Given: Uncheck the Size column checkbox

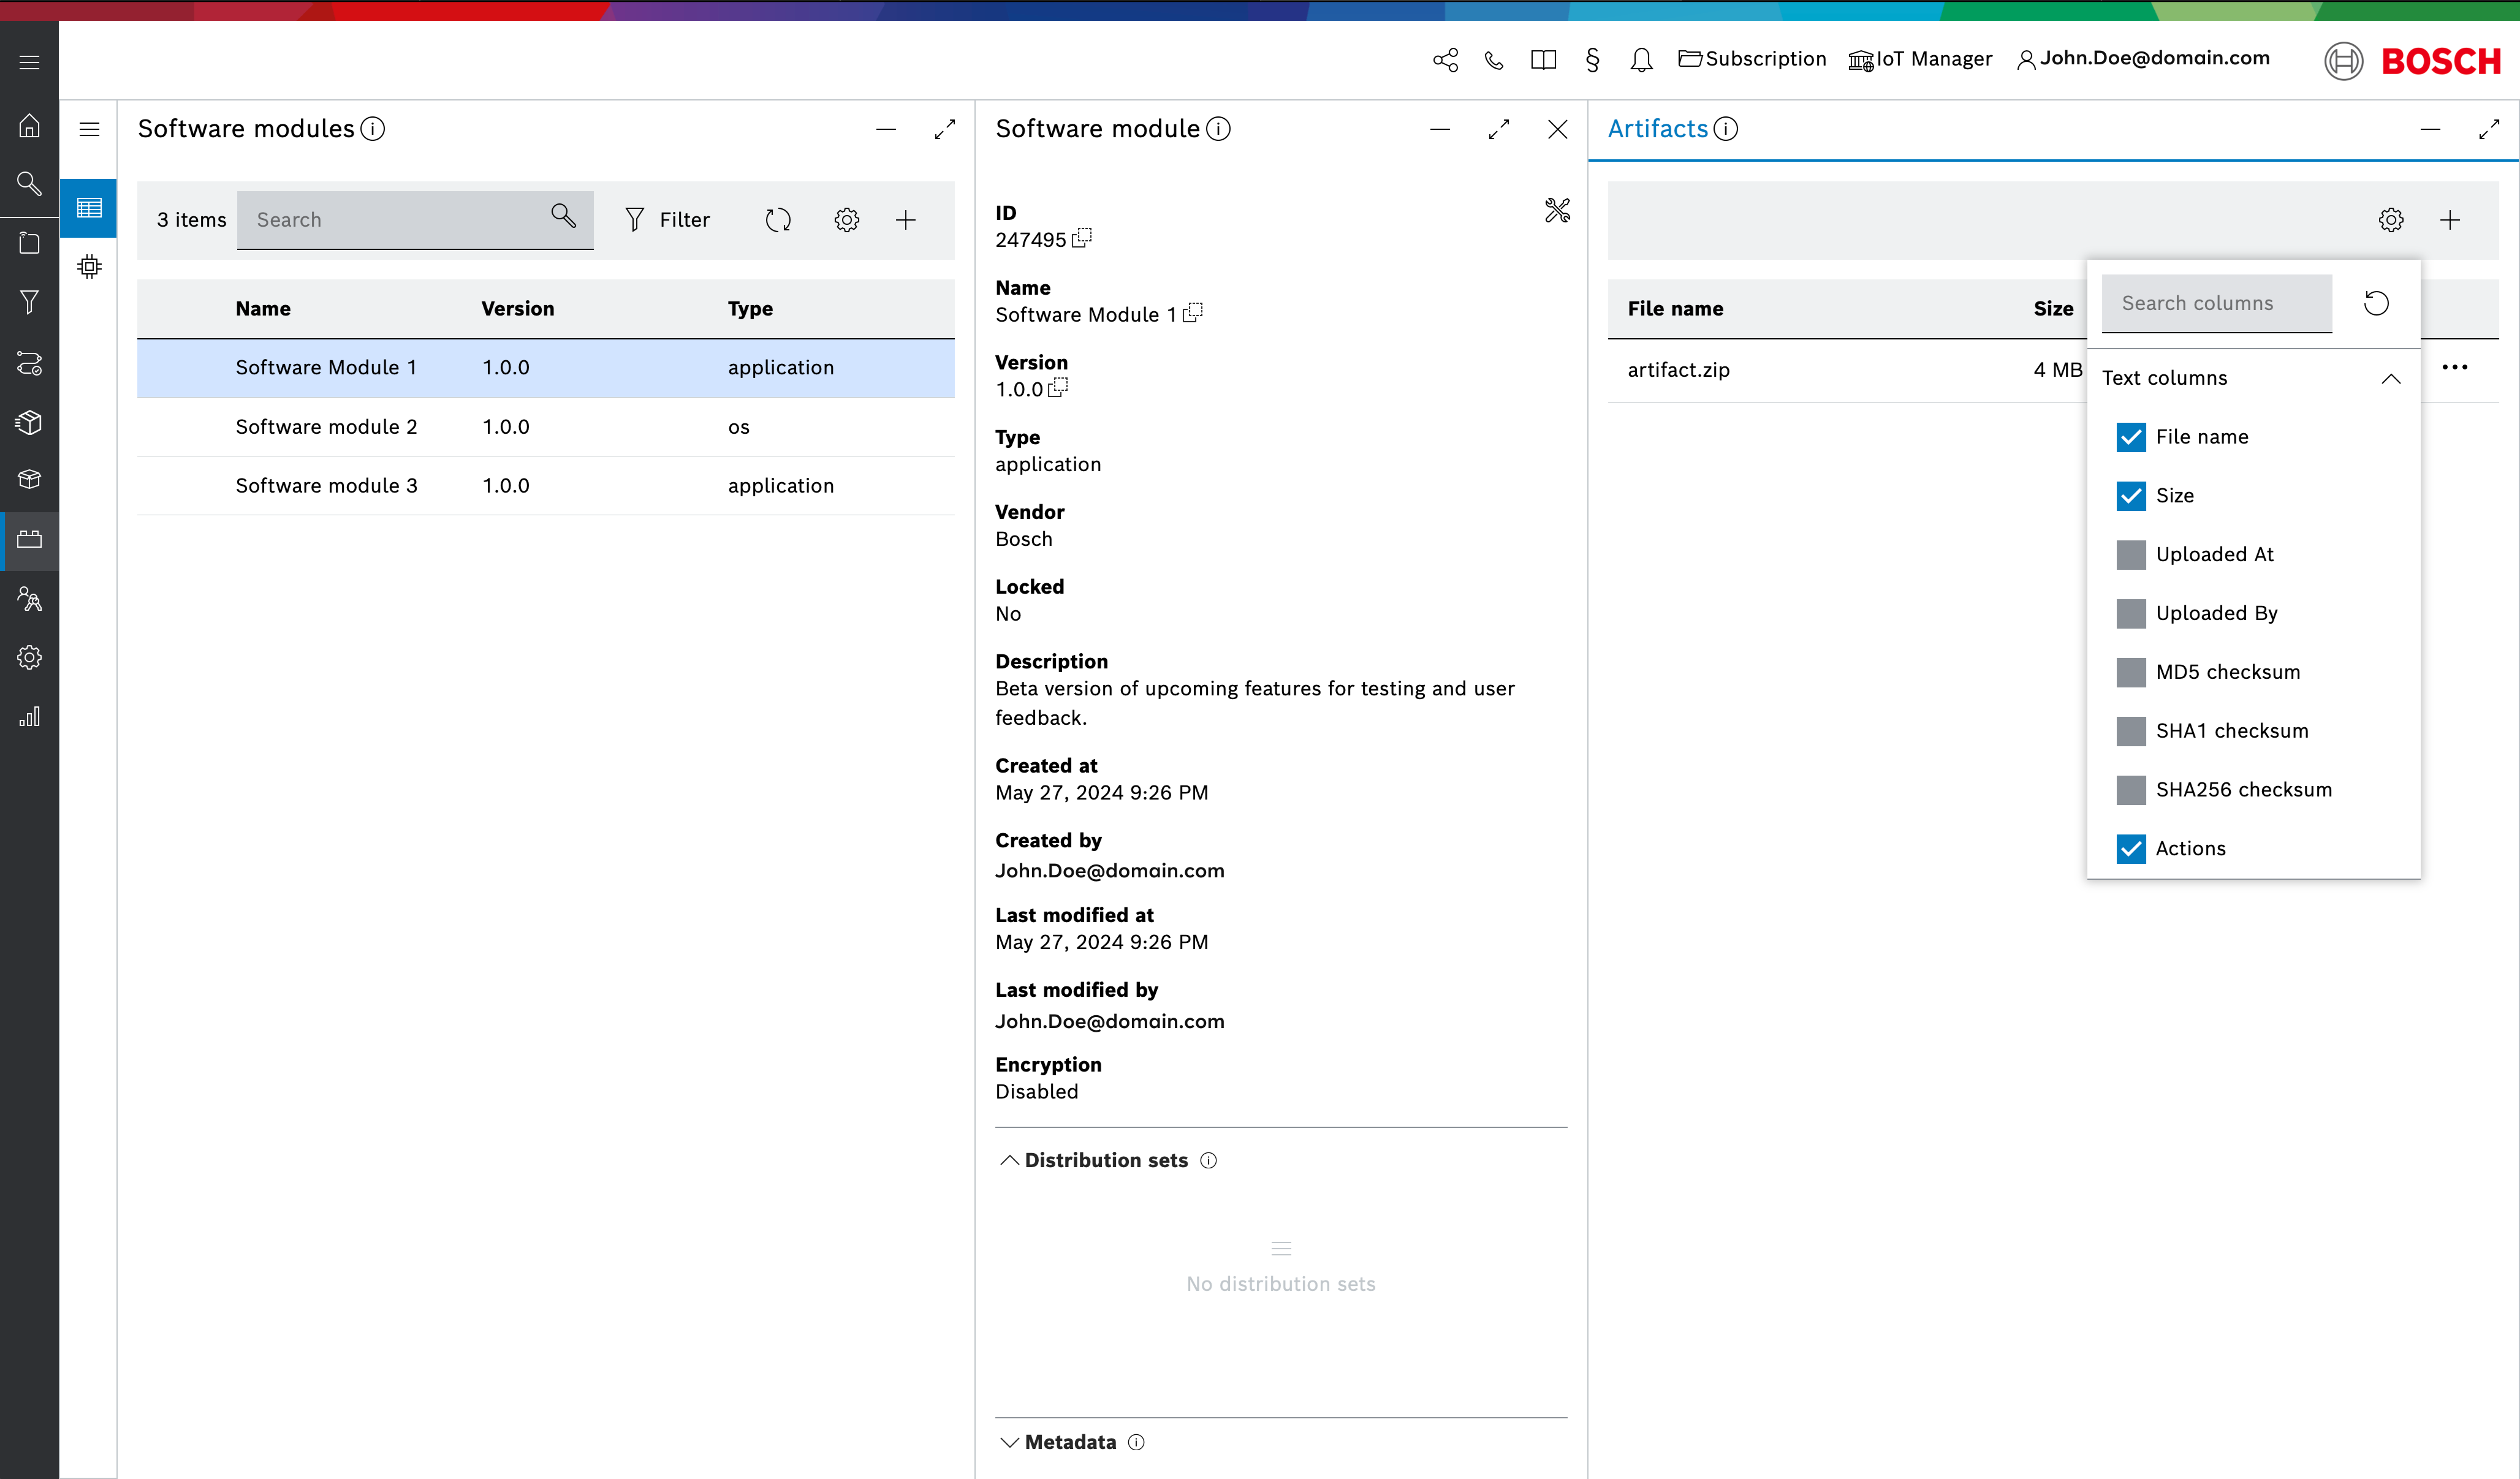Looking at the screenshot, I should (x=2130, y=496).
